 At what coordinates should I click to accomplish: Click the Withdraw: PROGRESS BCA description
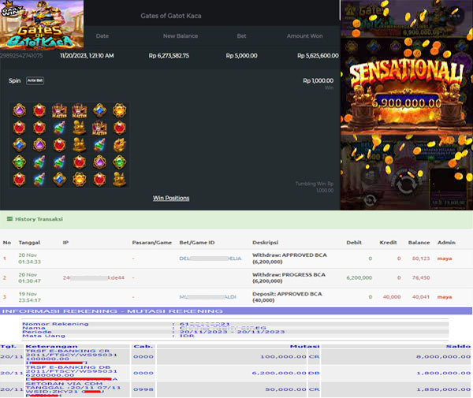point(289,277)
